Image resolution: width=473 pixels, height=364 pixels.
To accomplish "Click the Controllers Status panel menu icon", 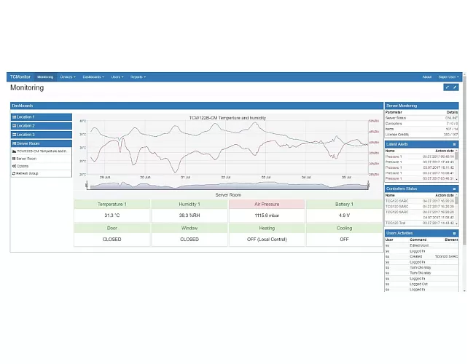I will 455,189.
